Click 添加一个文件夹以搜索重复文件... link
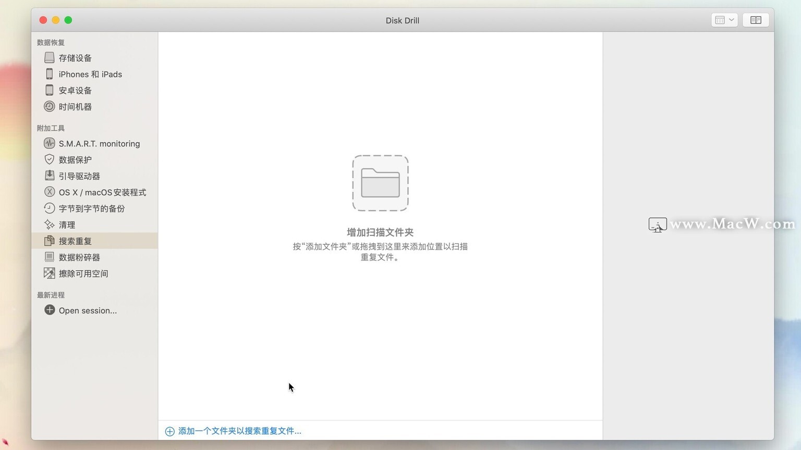Screen dimensions: 801x450 coord(239,431)
